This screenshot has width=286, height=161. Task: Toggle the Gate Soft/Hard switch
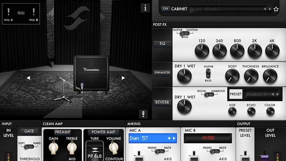[29, 147]
